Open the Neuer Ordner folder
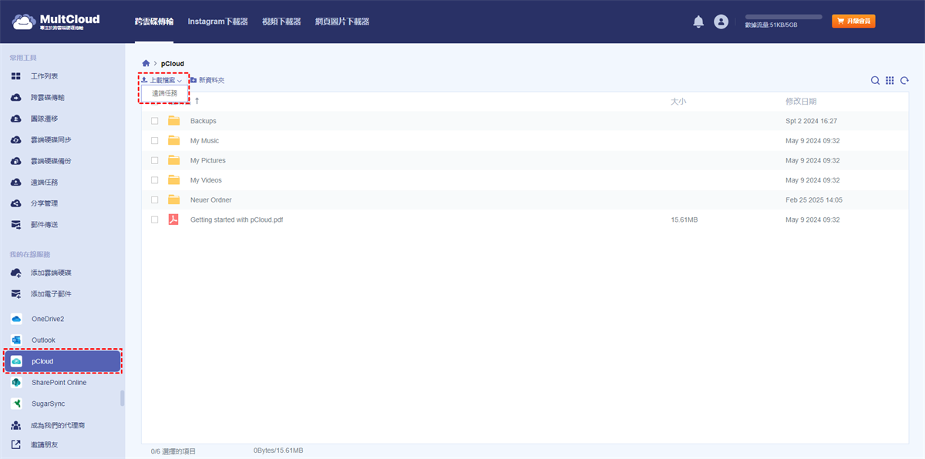Viewport: 925px width, 459px height. 211,199
